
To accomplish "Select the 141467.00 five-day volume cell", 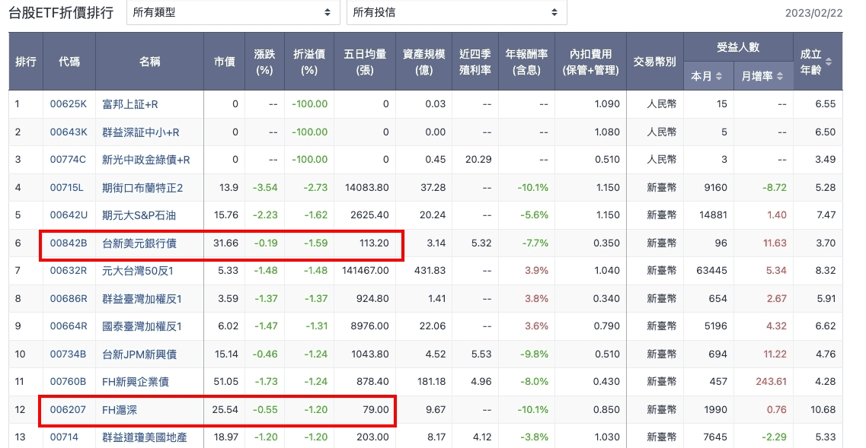I will (365, 270).
